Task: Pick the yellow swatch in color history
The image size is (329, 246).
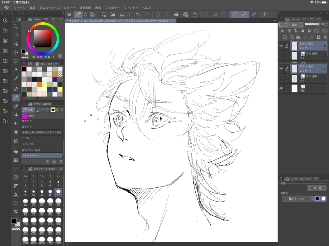Action: click(60, 89)
